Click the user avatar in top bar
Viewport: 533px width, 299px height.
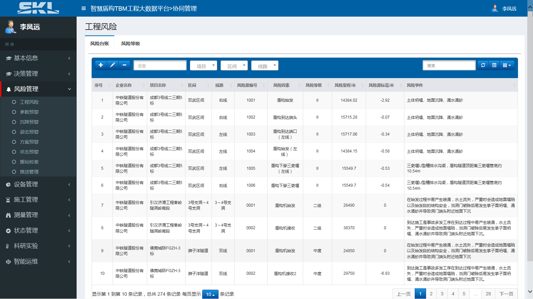coord(495,8)
